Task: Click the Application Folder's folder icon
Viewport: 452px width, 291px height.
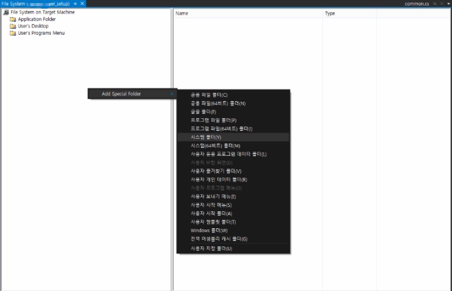Action: pyautogui.click(x=13, y=19)
